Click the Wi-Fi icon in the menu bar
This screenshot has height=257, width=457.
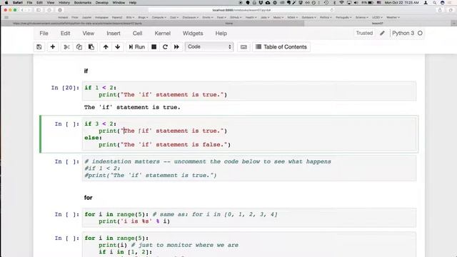(x=341, y=3)
